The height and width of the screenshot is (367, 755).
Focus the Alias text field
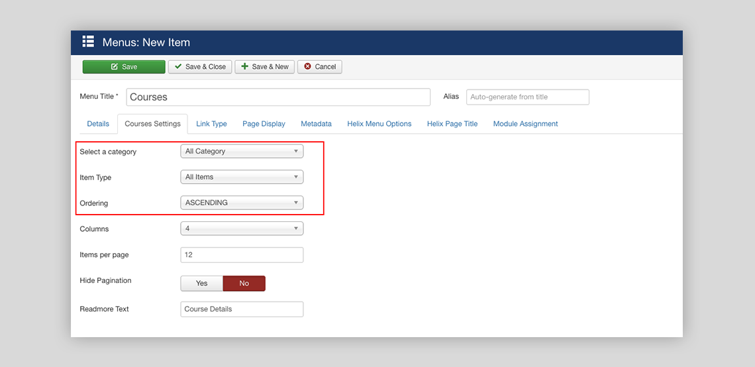527,97
